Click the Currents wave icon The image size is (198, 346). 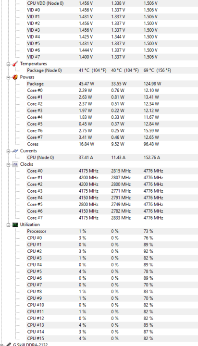[15, 151]
